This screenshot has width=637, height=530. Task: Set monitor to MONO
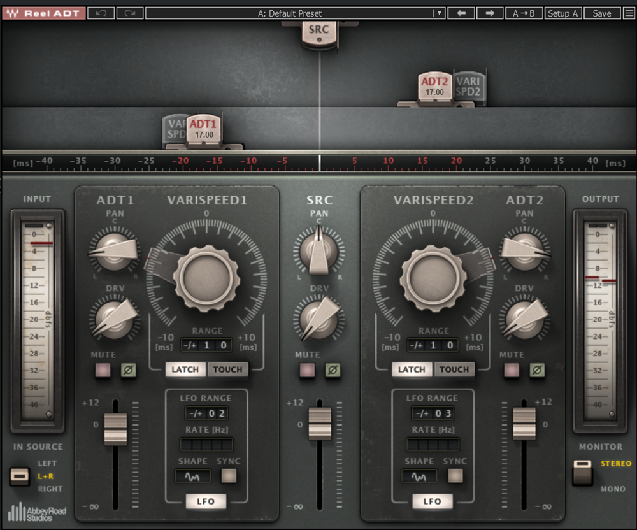click(613, 489)
